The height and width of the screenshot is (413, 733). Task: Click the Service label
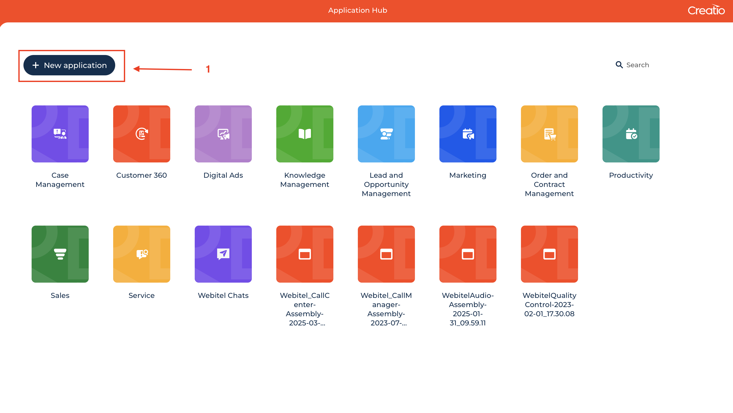[x=142, y=295]
